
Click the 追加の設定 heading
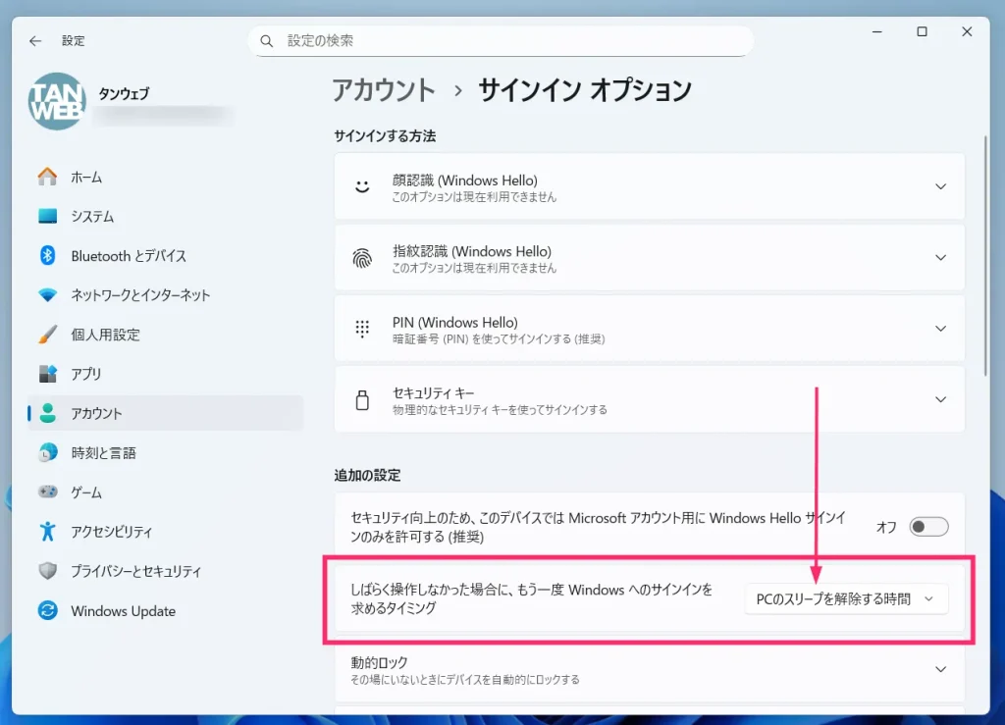tap(367, 475)
